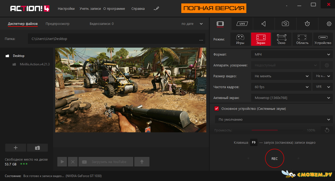The height and width of the screenshot is (181, 335).
Task: Click Загрузить на YouTube button
Action: tap(106, 162)
